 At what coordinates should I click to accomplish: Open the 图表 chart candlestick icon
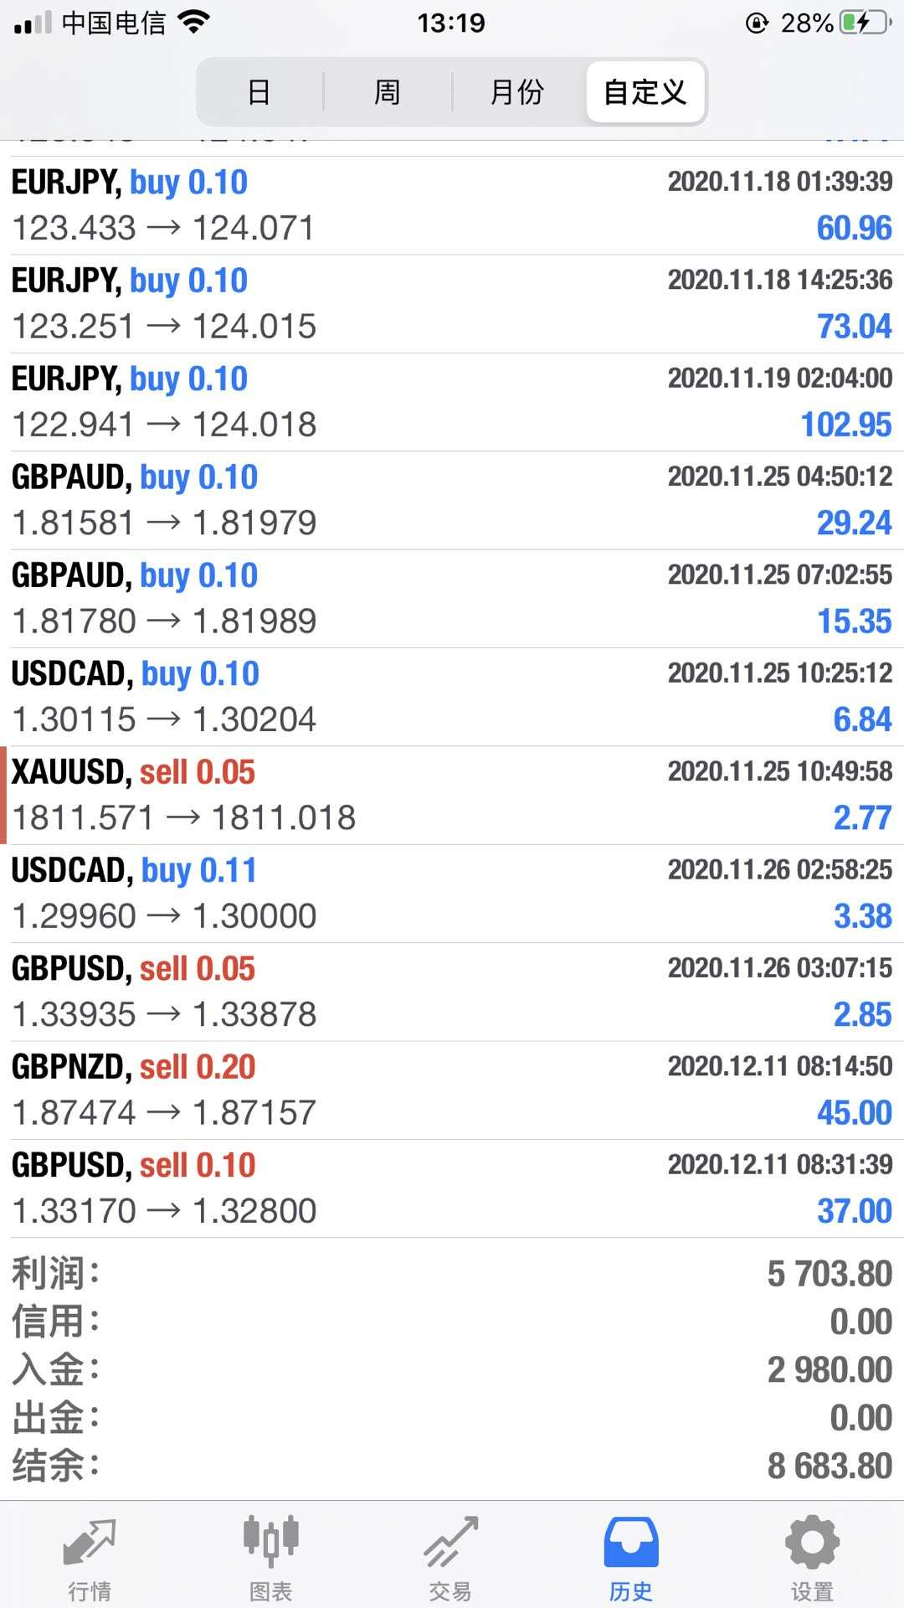270,1543
